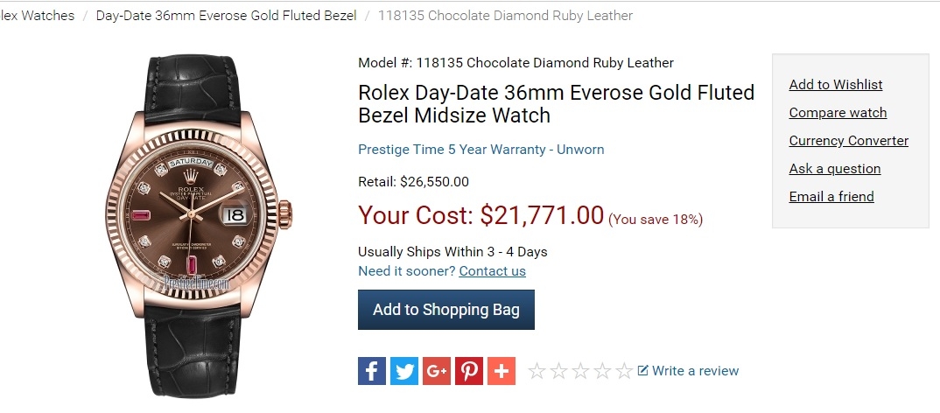This screenshot has width=940, height=413.
Task: Add to Wishlist link
Action: [x=836, y=85]
